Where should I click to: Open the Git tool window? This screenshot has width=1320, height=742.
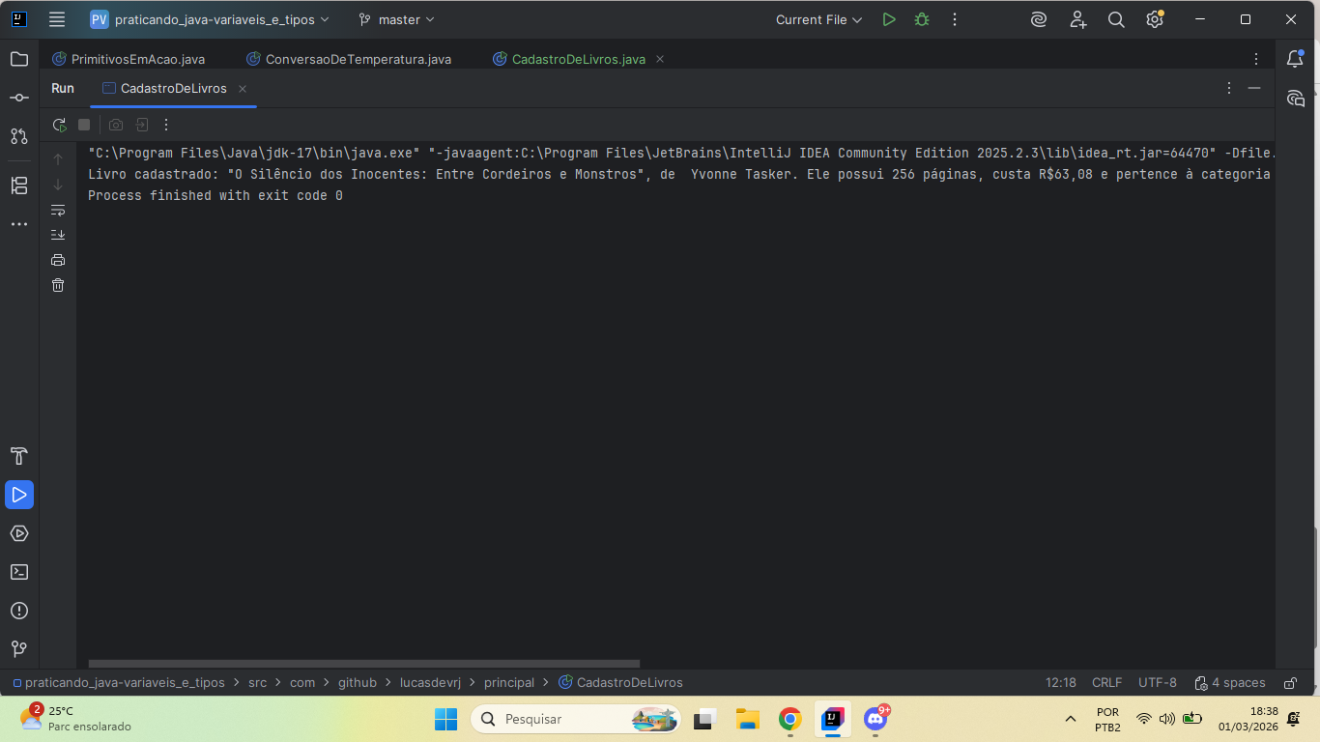19,649
